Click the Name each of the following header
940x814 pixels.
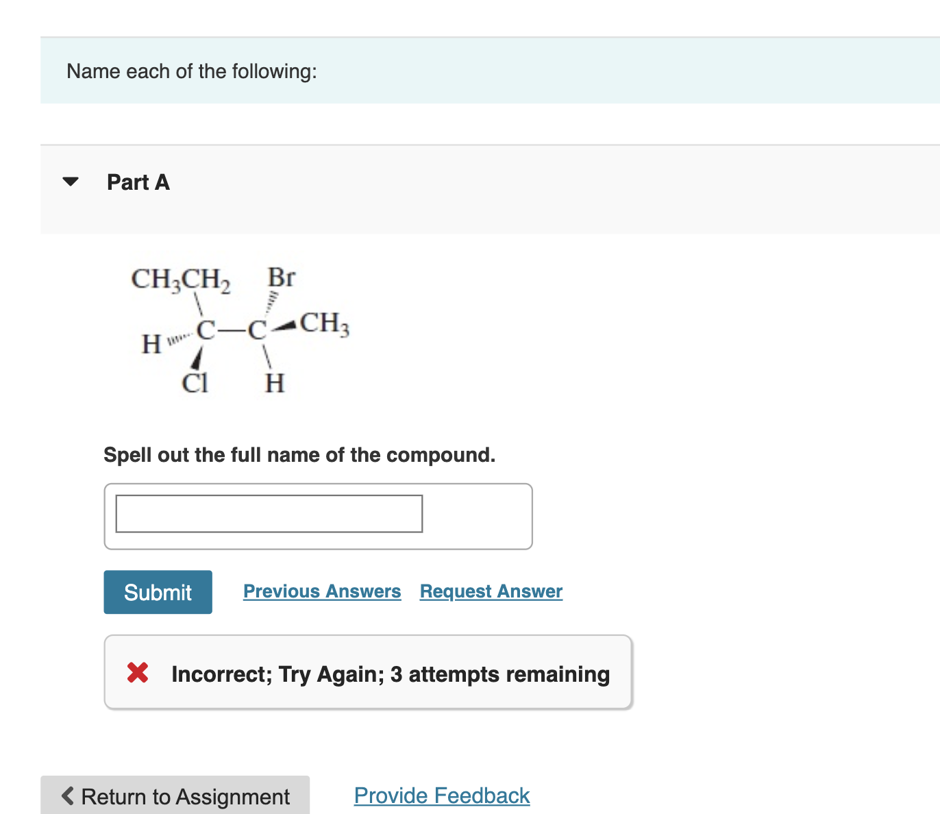pyautogui.click(x=191, y=71)
